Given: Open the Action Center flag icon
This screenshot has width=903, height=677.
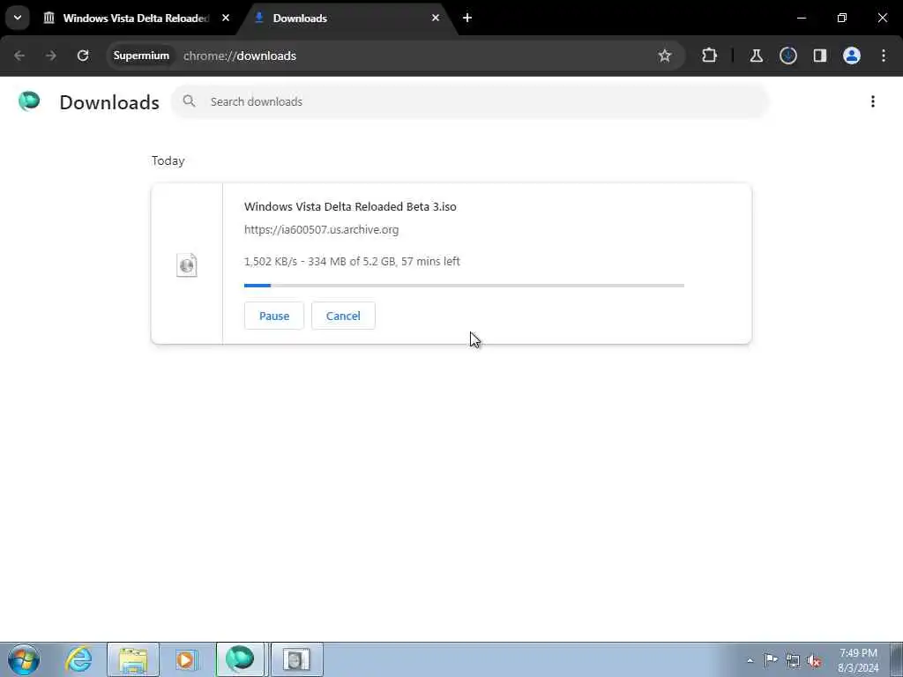Looking at the screenshot, I should point(771,660).
